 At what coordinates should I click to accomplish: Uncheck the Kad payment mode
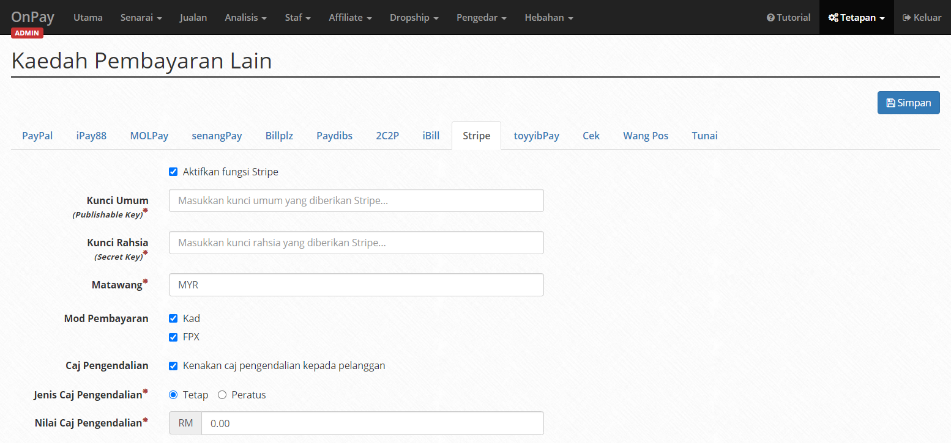coord(173,318)
